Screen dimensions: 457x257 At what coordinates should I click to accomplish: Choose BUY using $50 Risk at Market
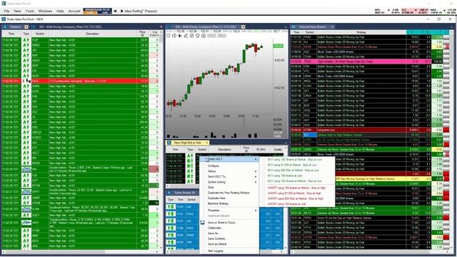pyautogui.click(x=293, y=170)
